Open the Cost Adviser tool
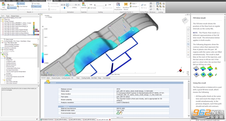The width and height of the screenshot is (226, 121). point(22,7)
